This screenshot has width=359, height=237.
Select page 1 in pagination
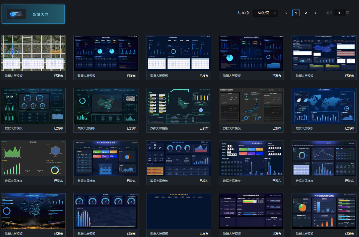296,13
